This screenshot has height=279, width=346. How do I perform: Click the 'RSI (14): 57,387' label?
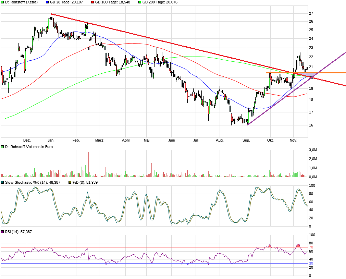[x=18, y=232]
